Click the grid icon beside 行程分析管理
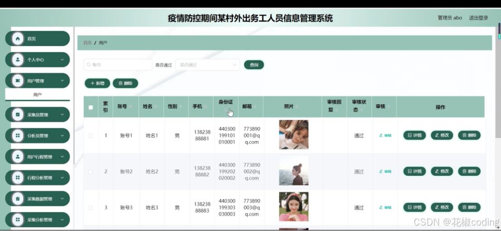 click(18, 178)
